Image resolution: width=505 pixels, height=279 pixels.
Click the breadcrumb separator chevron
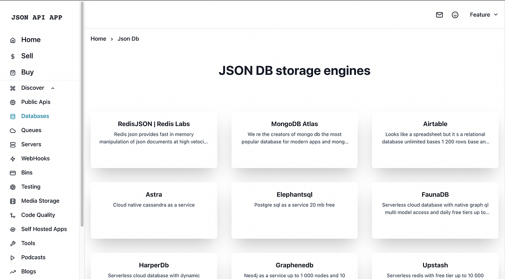coord(112,39)
